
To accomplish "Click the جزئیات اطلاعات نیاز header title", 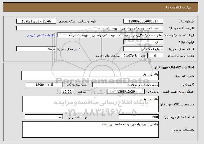I will (x=178, y=7).
